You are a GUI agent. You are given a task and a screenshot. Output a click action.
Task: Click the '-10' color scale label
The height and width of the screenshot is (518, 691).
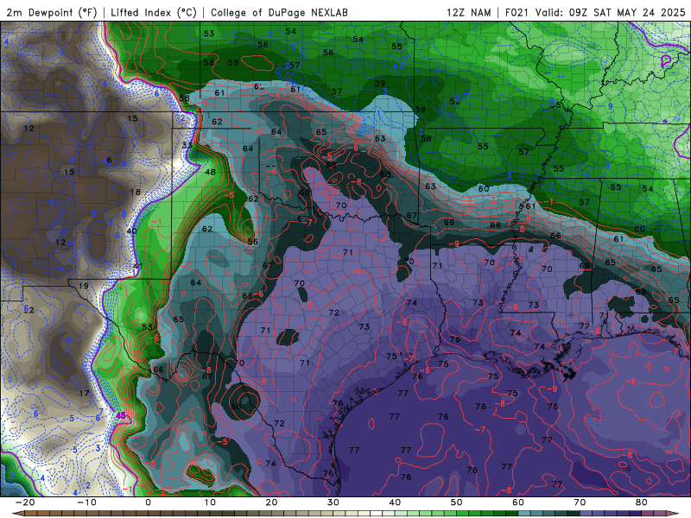tap(86, 502)
